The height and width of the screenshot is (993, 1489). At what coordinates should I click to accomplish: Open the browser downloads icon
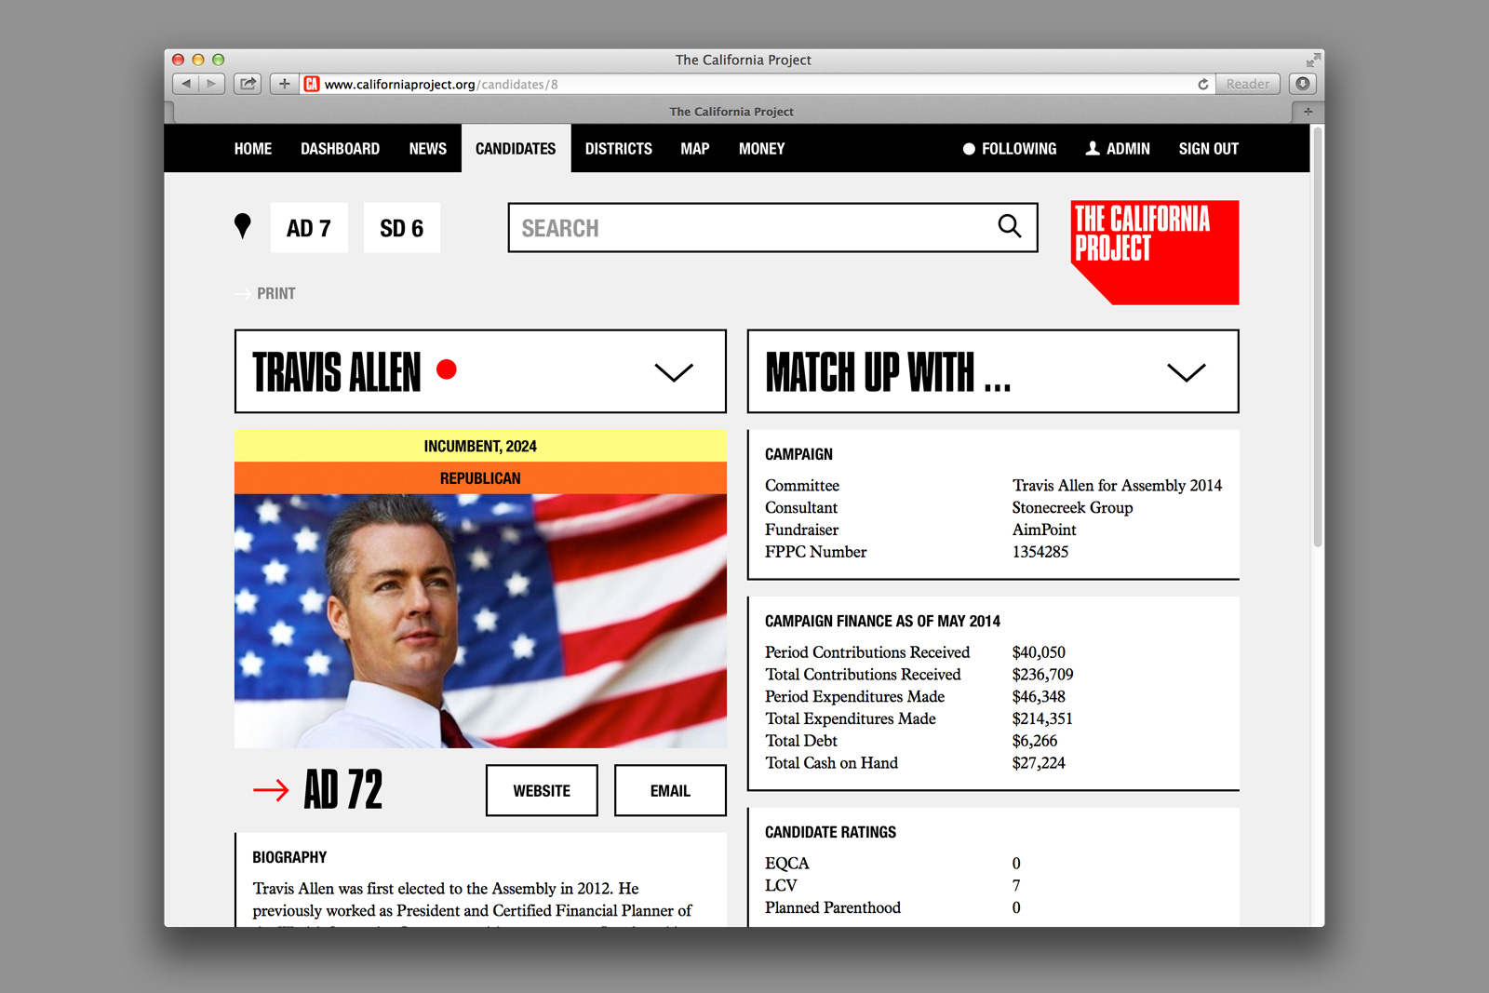pos(1302,84)
